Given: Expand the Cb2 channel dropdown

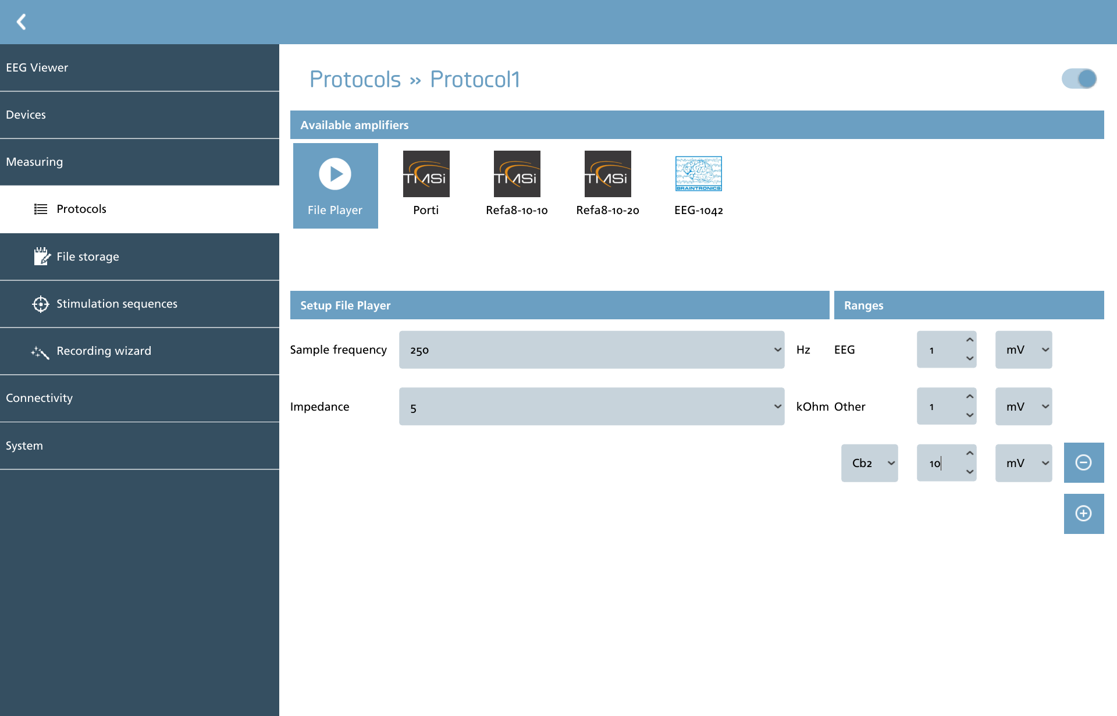Looking at the screenshot, I should point(870,463).
